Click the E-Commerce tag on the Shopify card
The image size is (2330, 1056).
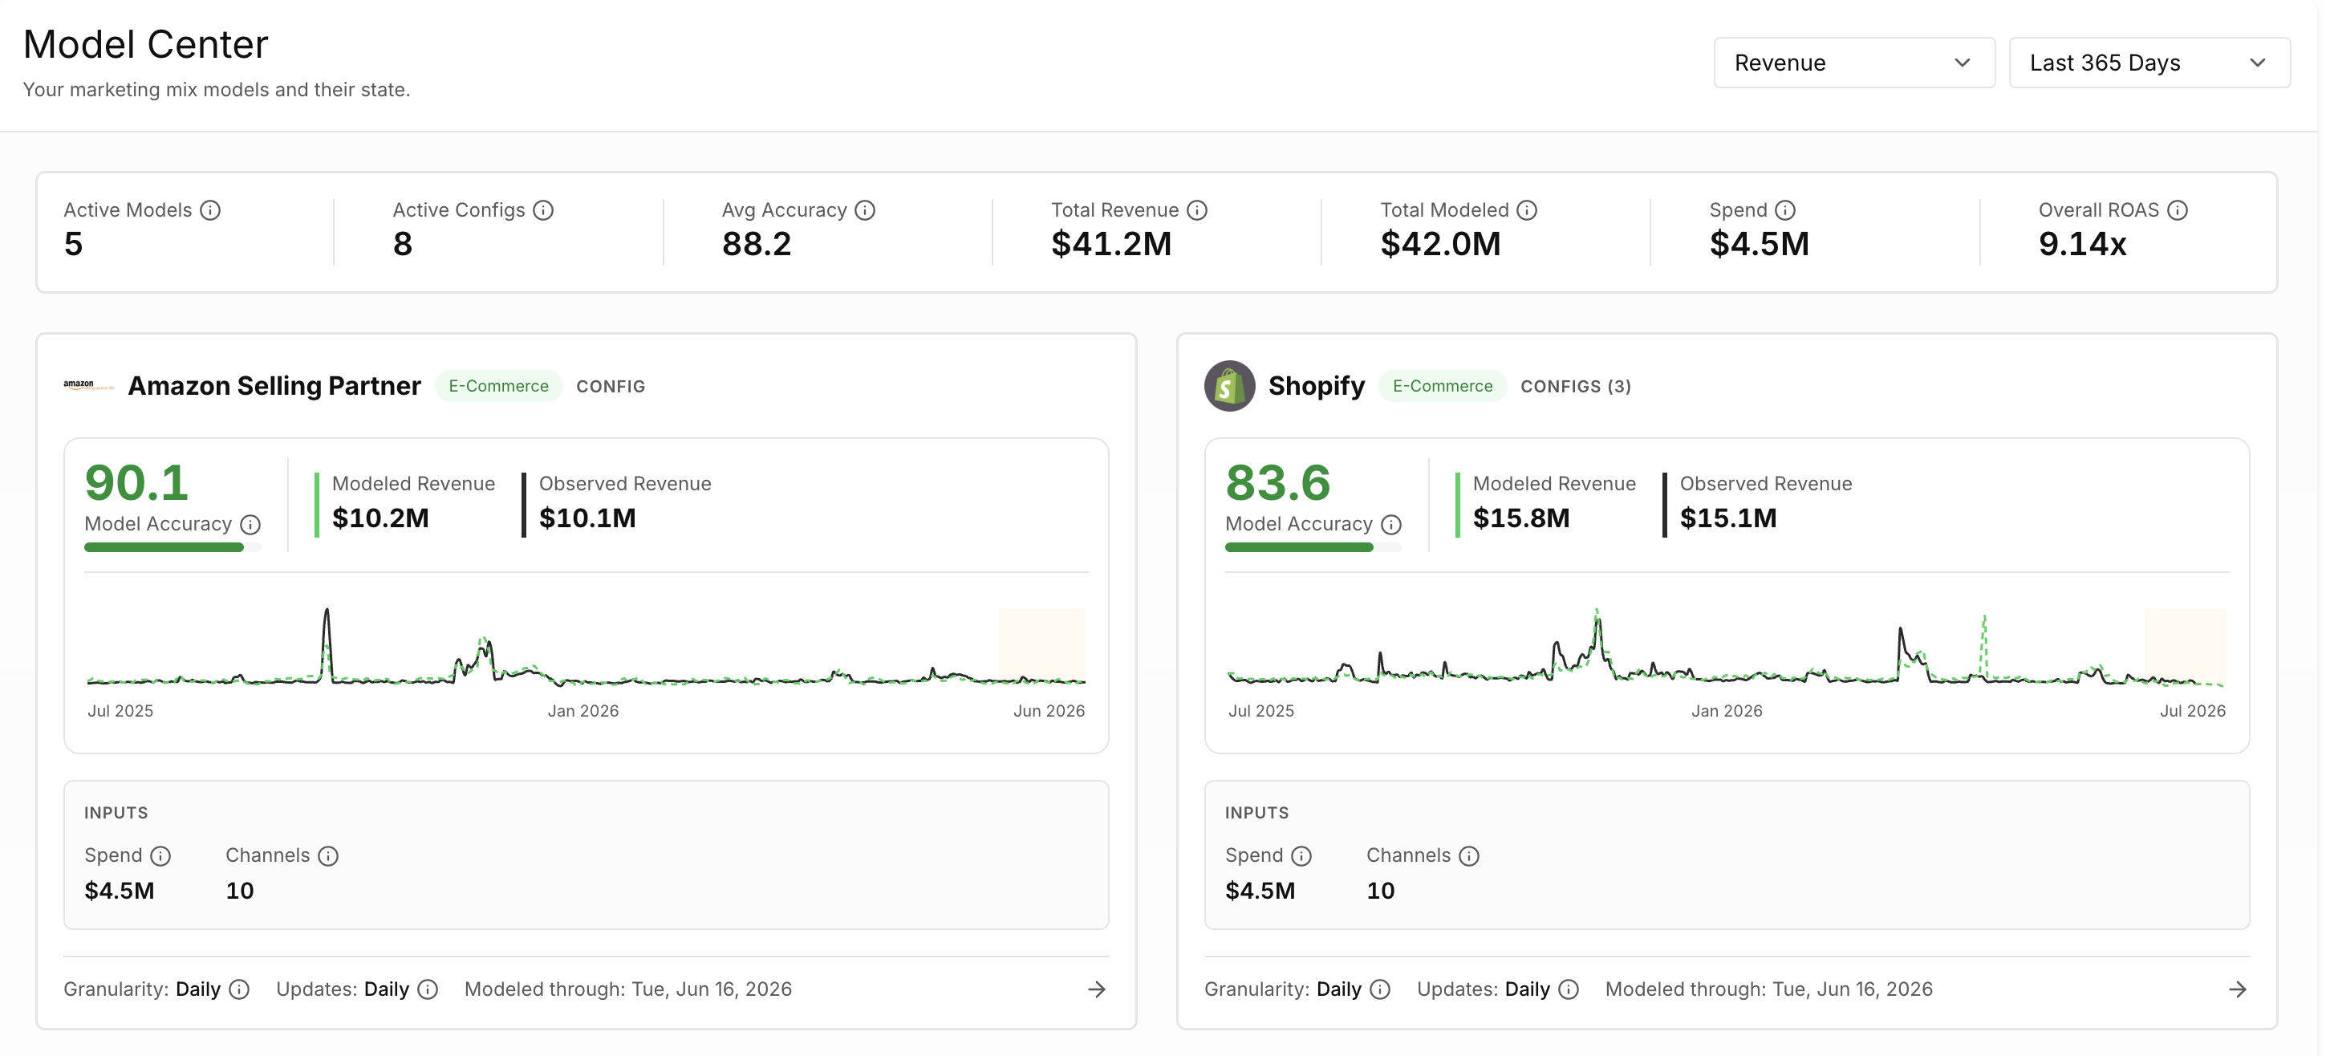[x=1442, y=385]
